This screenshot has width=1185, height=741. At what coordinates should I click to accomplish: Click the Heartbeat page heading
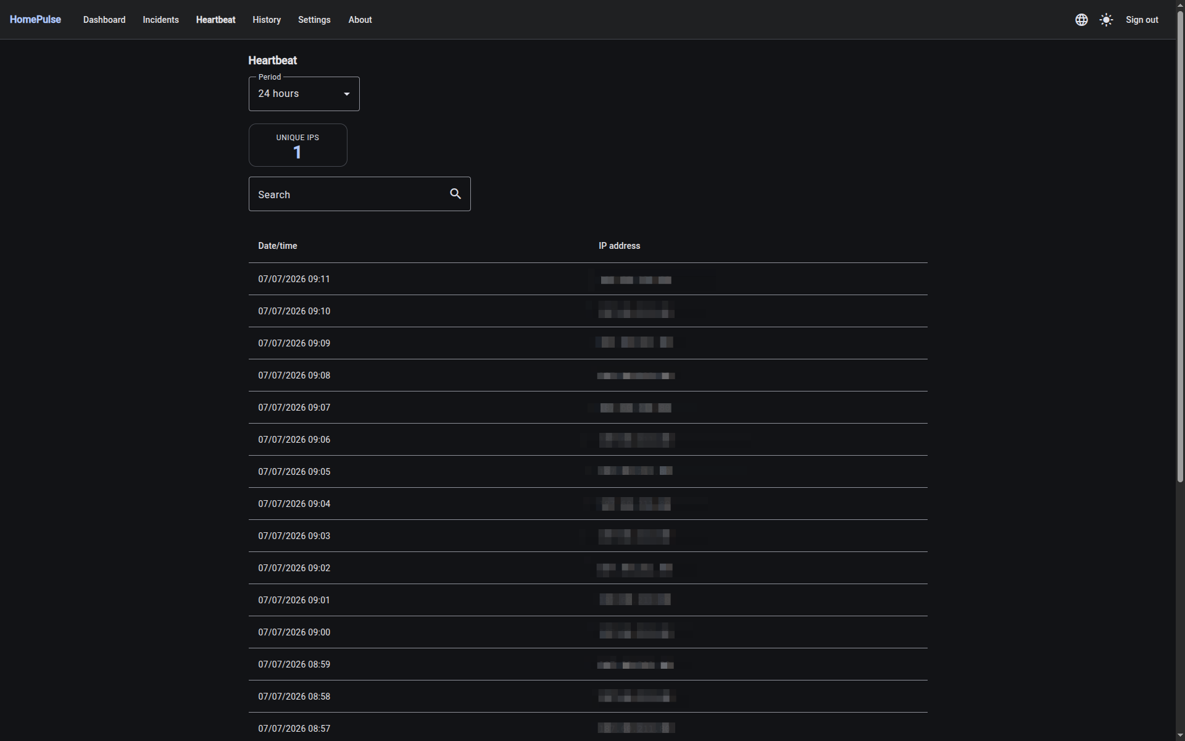click(x=272, y=61)
